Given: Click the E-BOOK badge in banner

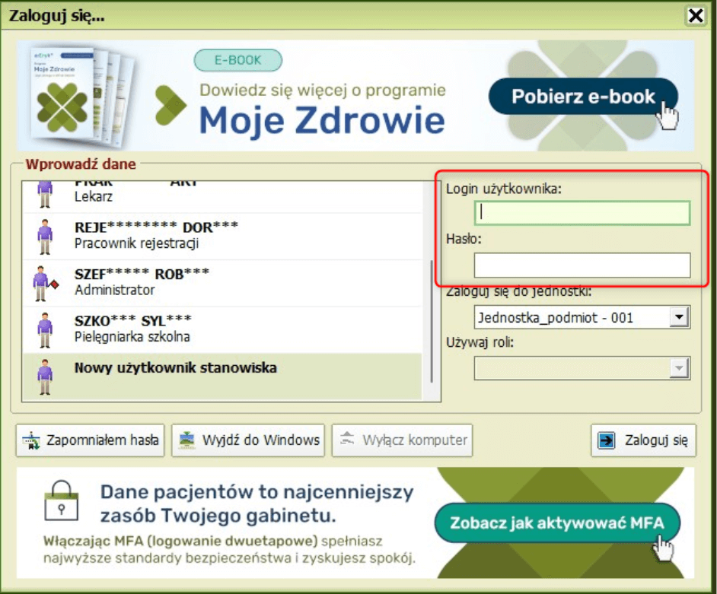Looking at the screenshot, I should (x=237, y=60).
